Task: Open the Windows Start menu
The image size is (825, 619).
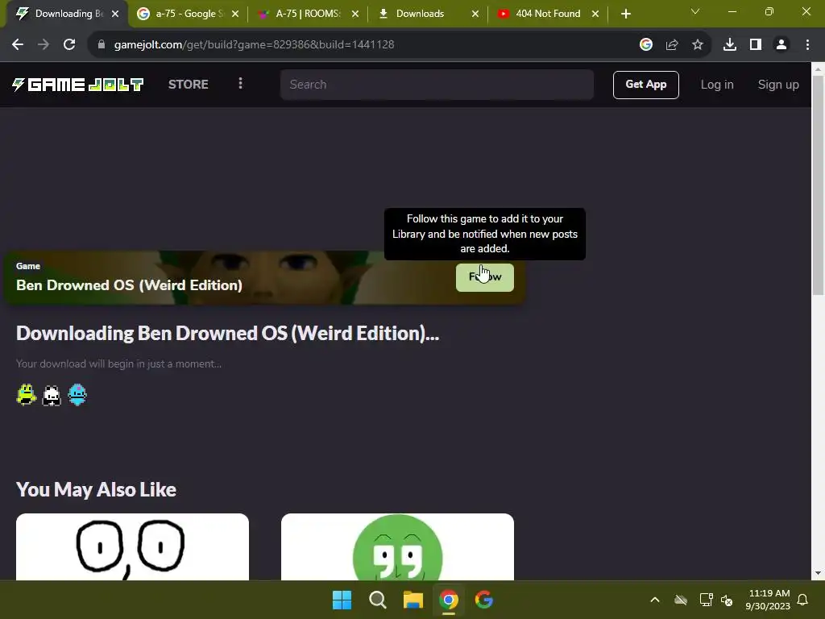Action: pos(342,600)
